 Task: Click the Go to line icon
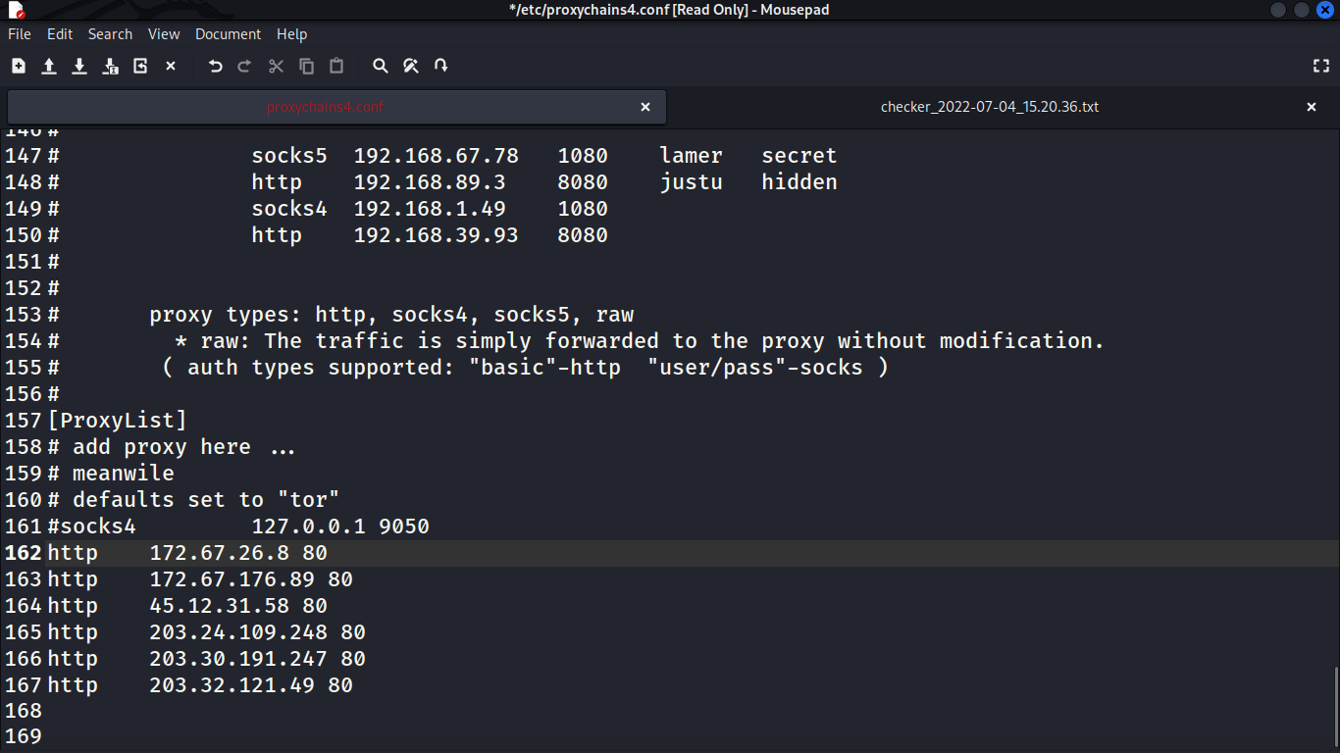441,66
